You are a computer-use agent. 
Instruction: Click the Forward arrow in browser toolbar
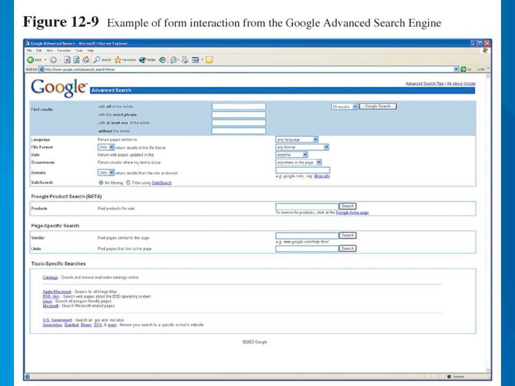53,60
